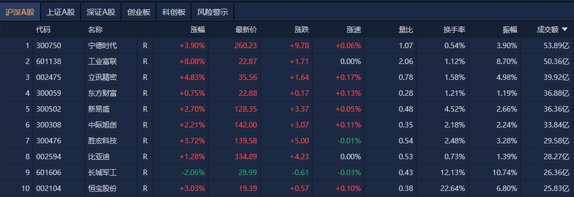Switch to the 上证A股 tab
The image size is (574, 197).
tap(61, 12)
